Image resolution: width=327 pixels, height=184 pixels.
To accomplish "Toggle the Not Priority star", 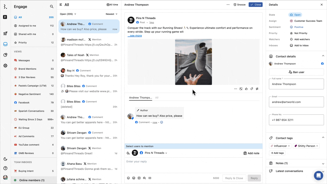I will tap(291, 33).
